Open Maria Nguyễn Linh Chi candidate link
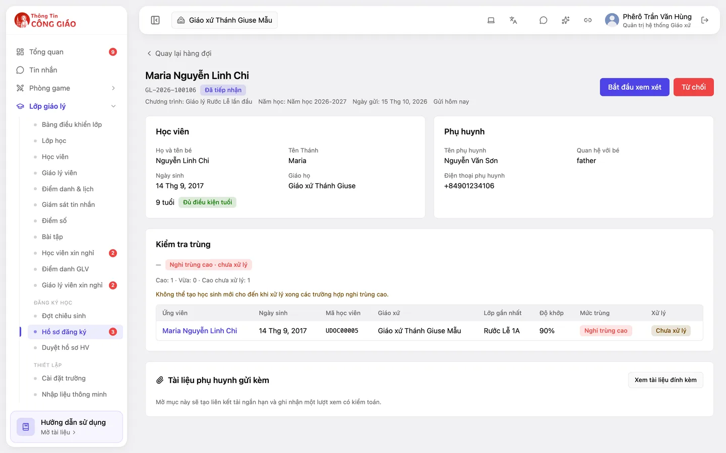Image resolution: width=726 pixels, height=453 pixels. (200, 331)
